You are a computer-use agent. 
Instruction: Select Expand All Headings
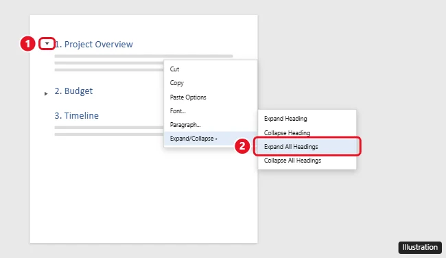coord(307,146)
